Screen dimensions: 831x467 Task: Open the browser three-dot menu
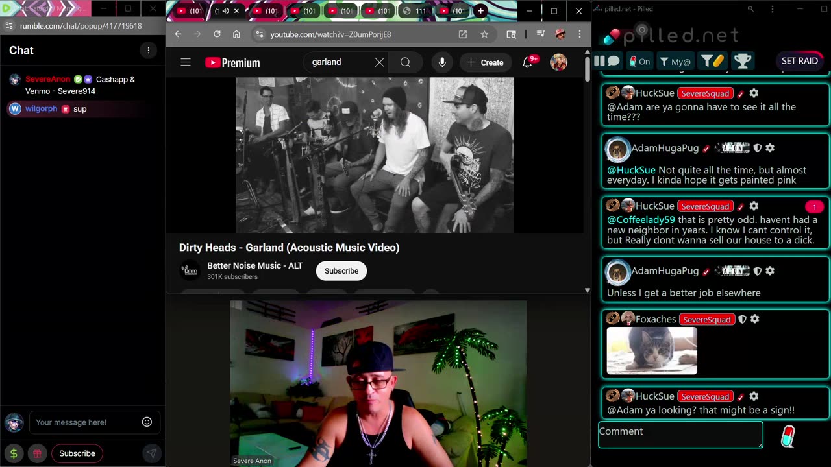[x=580, y=34]
